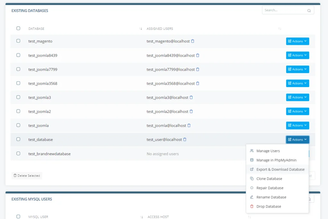Click the Drop Database trash icon
The height and width of the screenshot is (219, 328).
252,206
